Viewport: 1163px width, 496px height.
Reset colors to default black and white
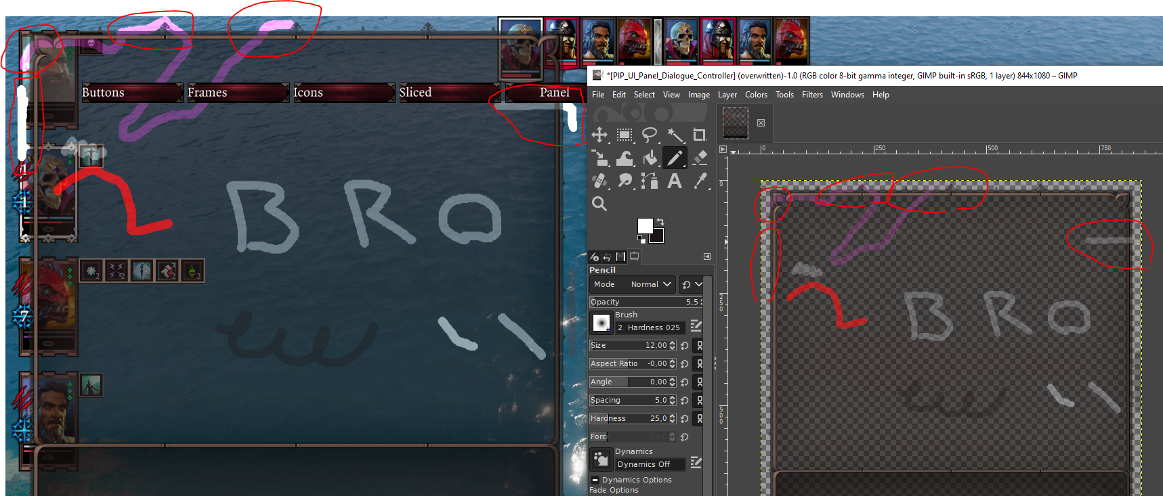[x=641, y=239]
